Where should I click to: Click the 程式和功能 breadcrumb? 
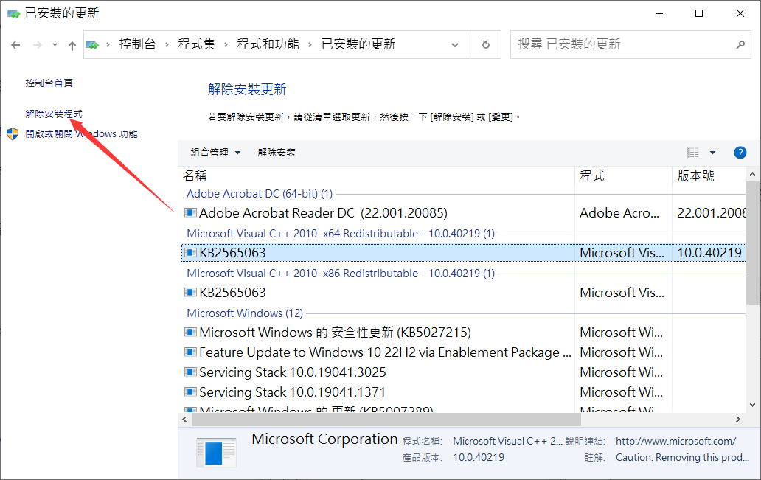pyautogui.click(x=268, y=44)
